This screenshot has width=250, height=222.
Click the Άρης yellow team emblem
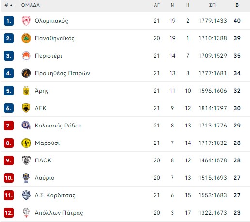pyautogui.click(x=26, y=91)
